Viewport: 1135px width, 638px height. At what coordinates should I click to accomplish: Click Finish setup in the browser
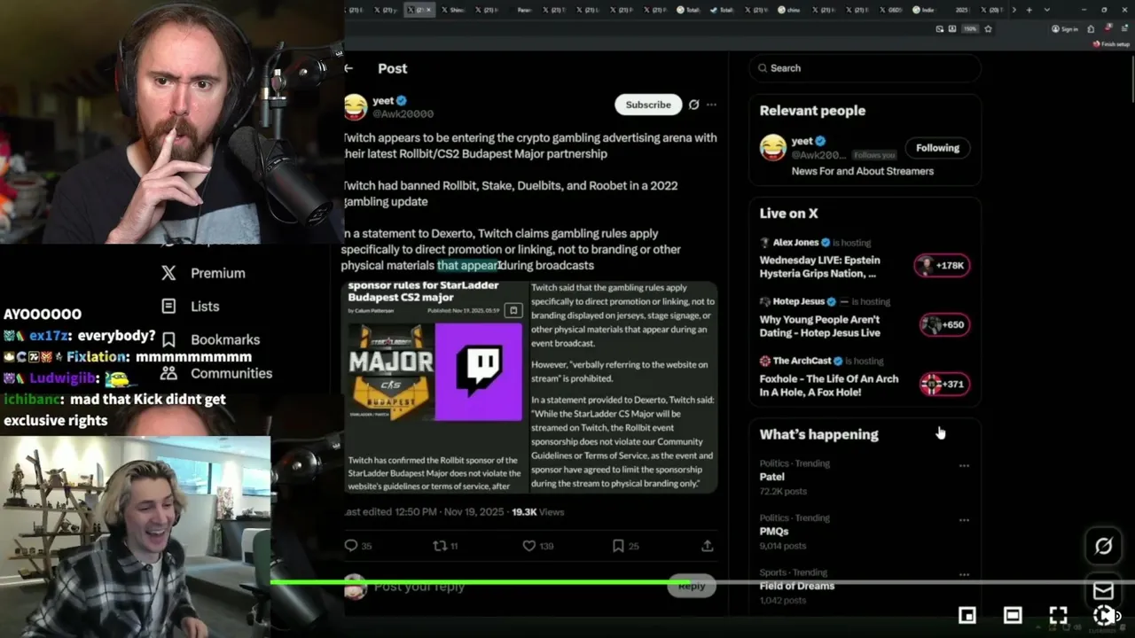click(1110, 43)
